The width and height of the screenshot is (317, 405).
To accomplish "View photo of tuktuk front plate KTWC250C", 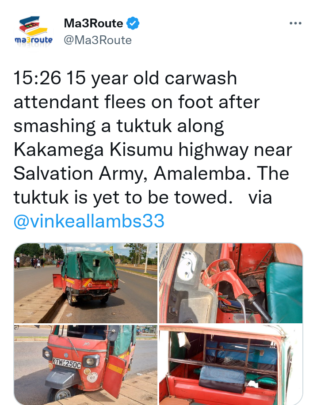I will click(86, 365).
